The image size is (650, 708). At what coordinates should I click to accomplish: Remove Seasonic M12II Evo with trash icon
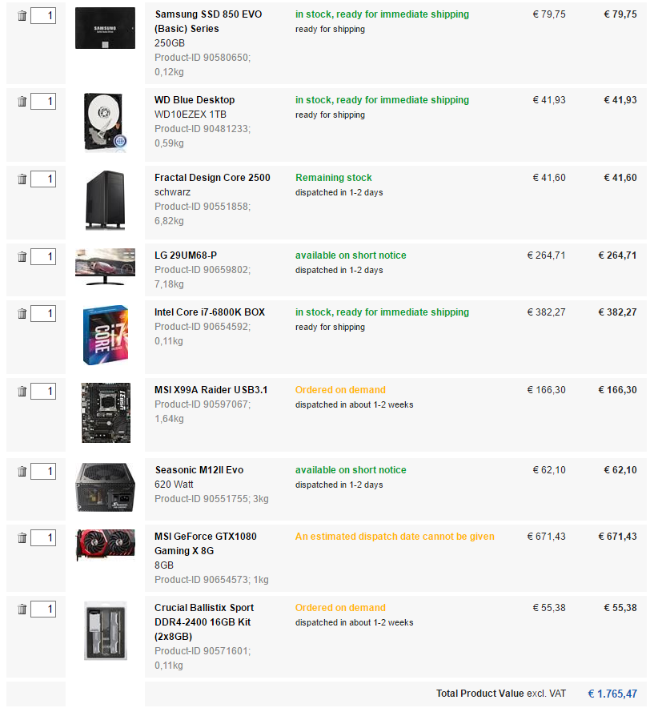pyautogui.click(x=22, y=472)
